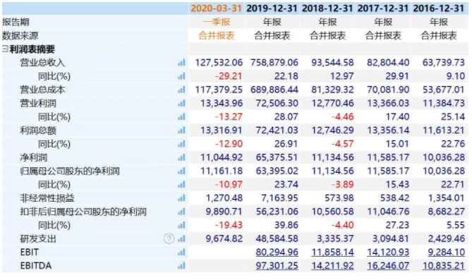Click red growth value -10.97
The height and width of the screenshot is (280, 472).
pos(229,185)
